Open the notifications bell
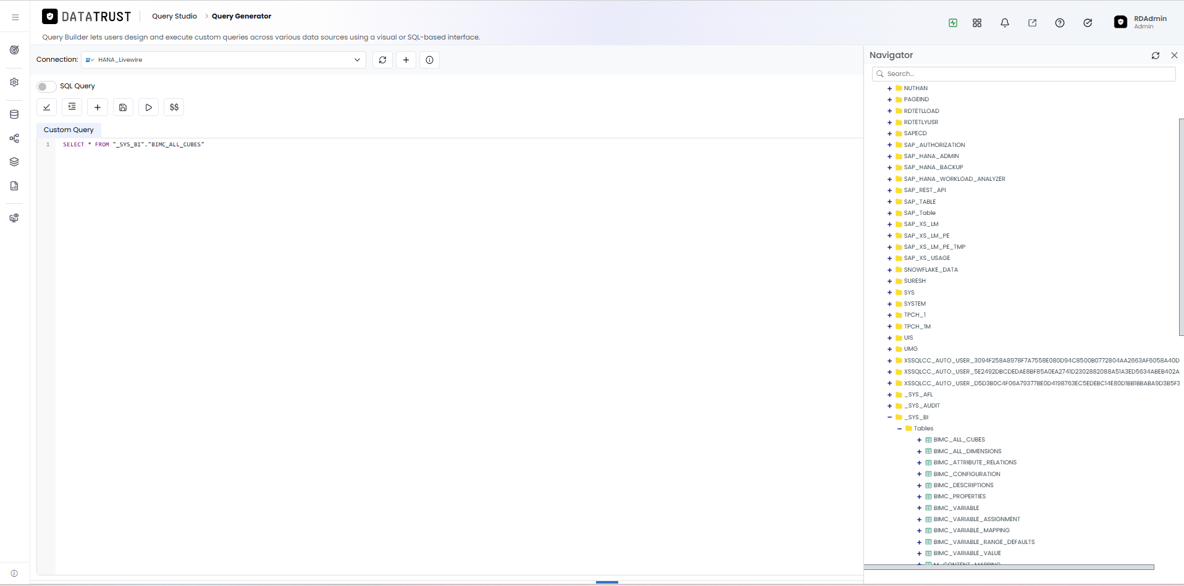The height and width of the screenshot is (586, 1184). pos(1005,23)
